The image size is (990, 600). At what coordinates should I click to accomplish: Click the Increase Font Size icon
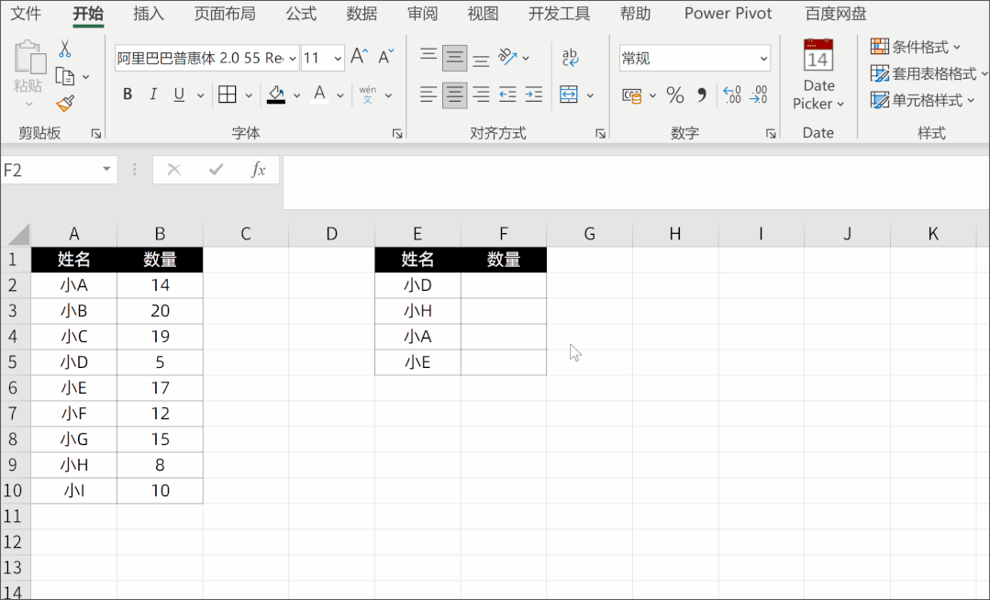(360, 57)
